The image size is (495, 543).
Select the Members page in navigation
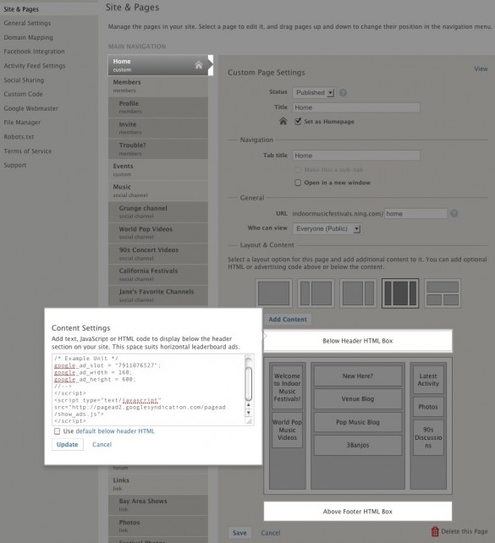pyautogui.click(x=158, y=86)
